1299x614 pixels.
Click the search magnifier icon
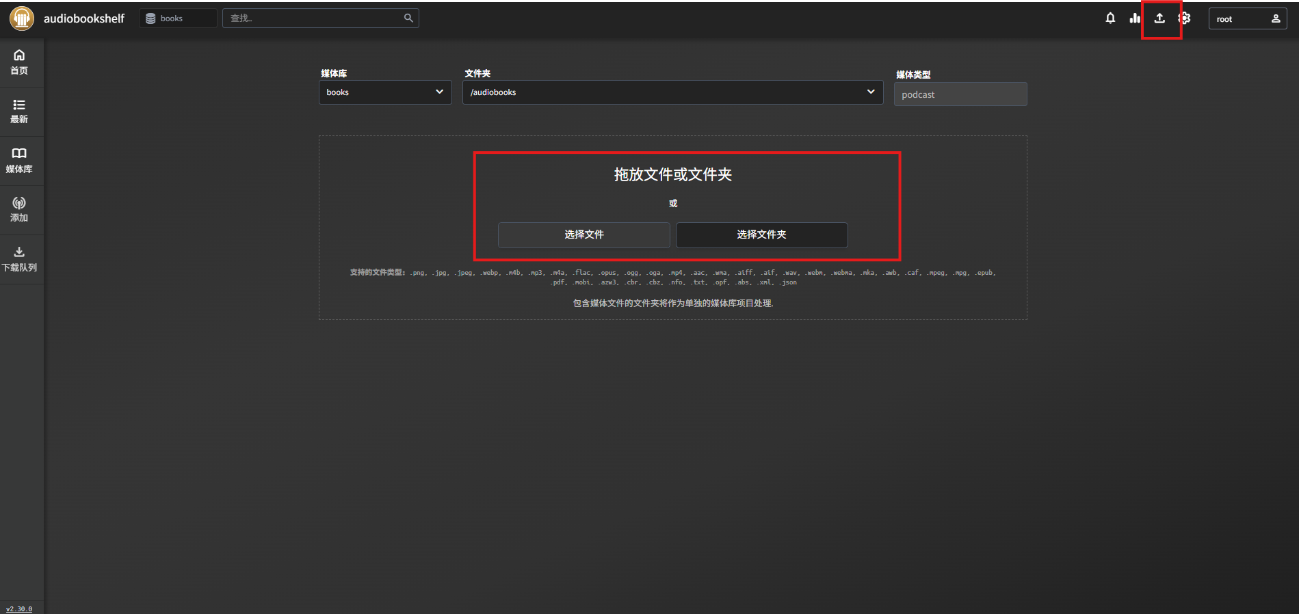[x=408, y=18]
